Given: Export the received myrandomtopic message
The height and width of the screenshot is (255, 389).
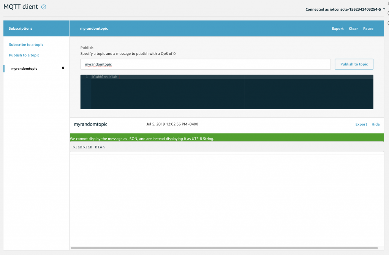Looking at the screenshot, I should pos(361,124).
